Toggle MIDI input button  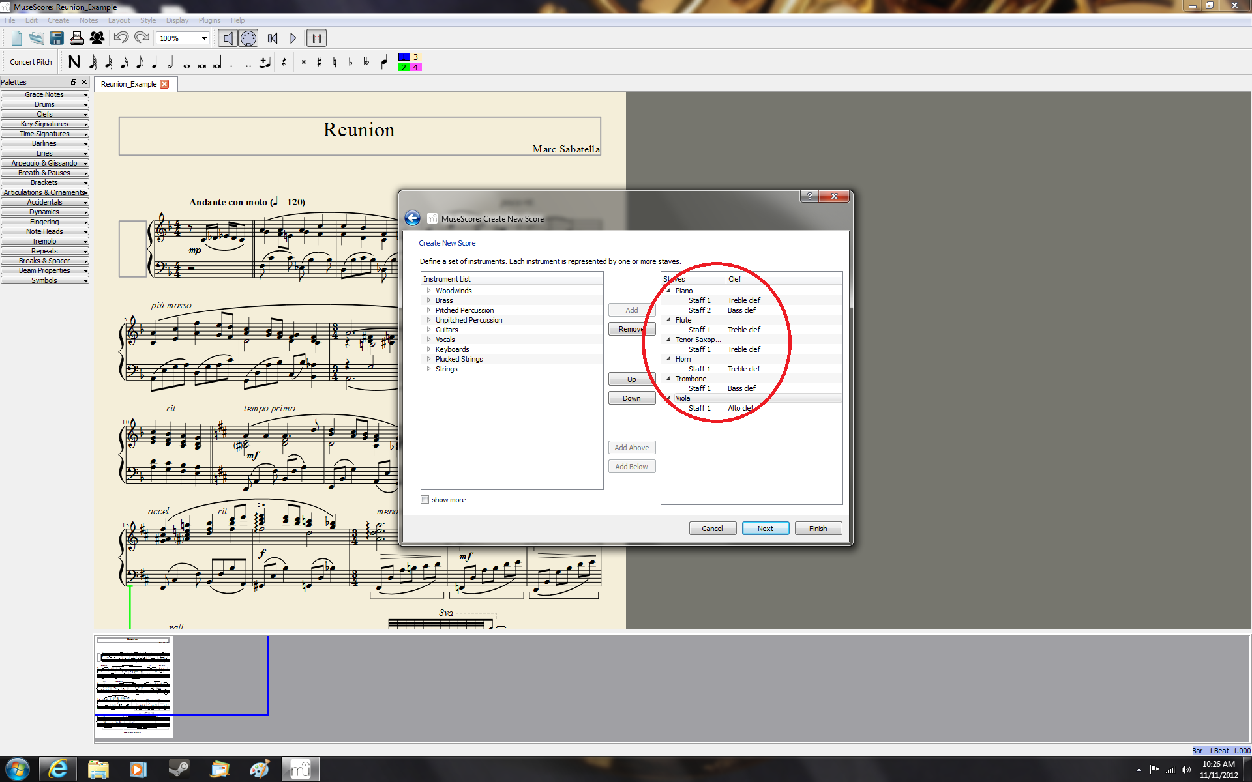point(248,38)
